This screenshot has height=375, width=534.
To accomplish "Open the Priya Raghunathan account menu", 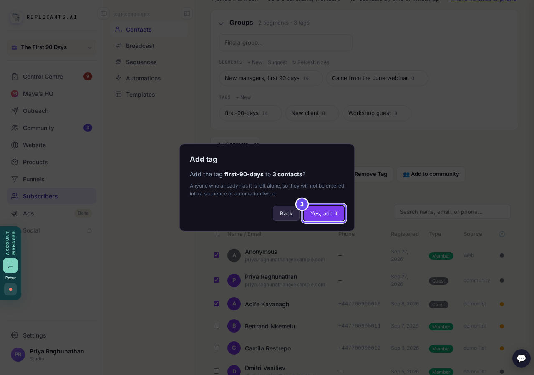I will pyautogui.click(x=51, y=355).
